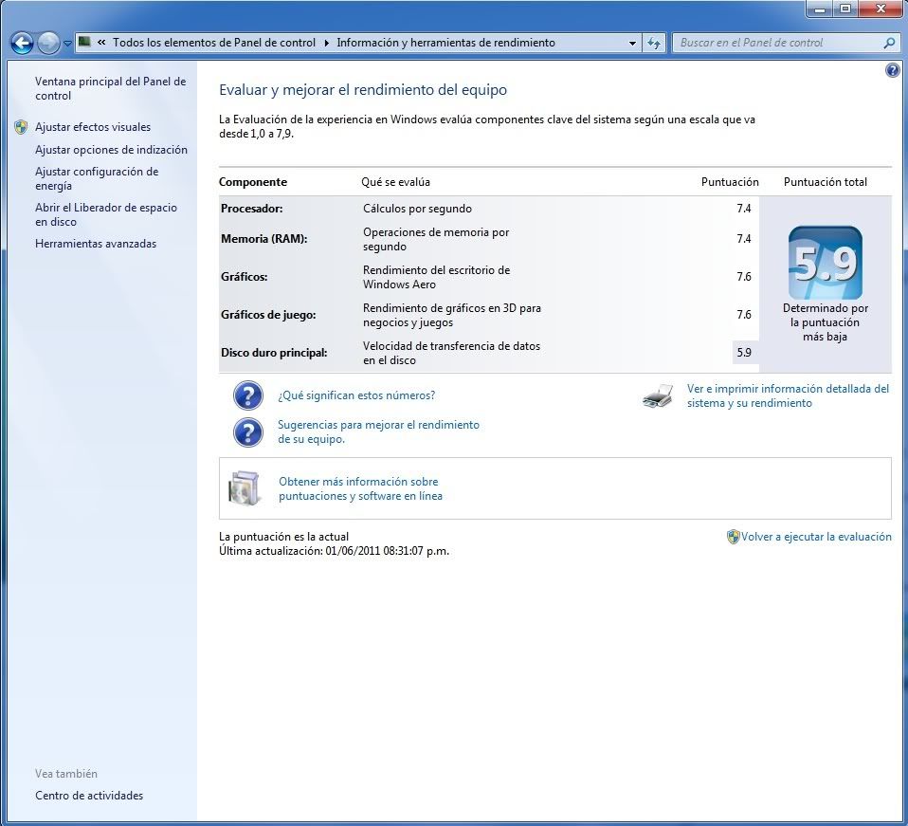Click shield icon beside Volver a ejecutar
Screen dimensions: 908x826
733,537
